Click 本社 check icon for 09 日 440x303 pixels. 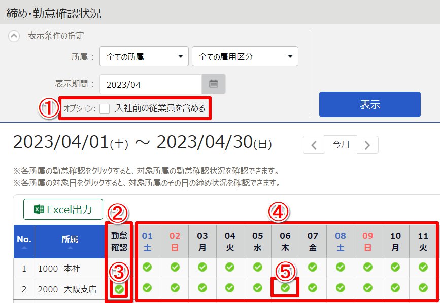click(x=368, y=267)
